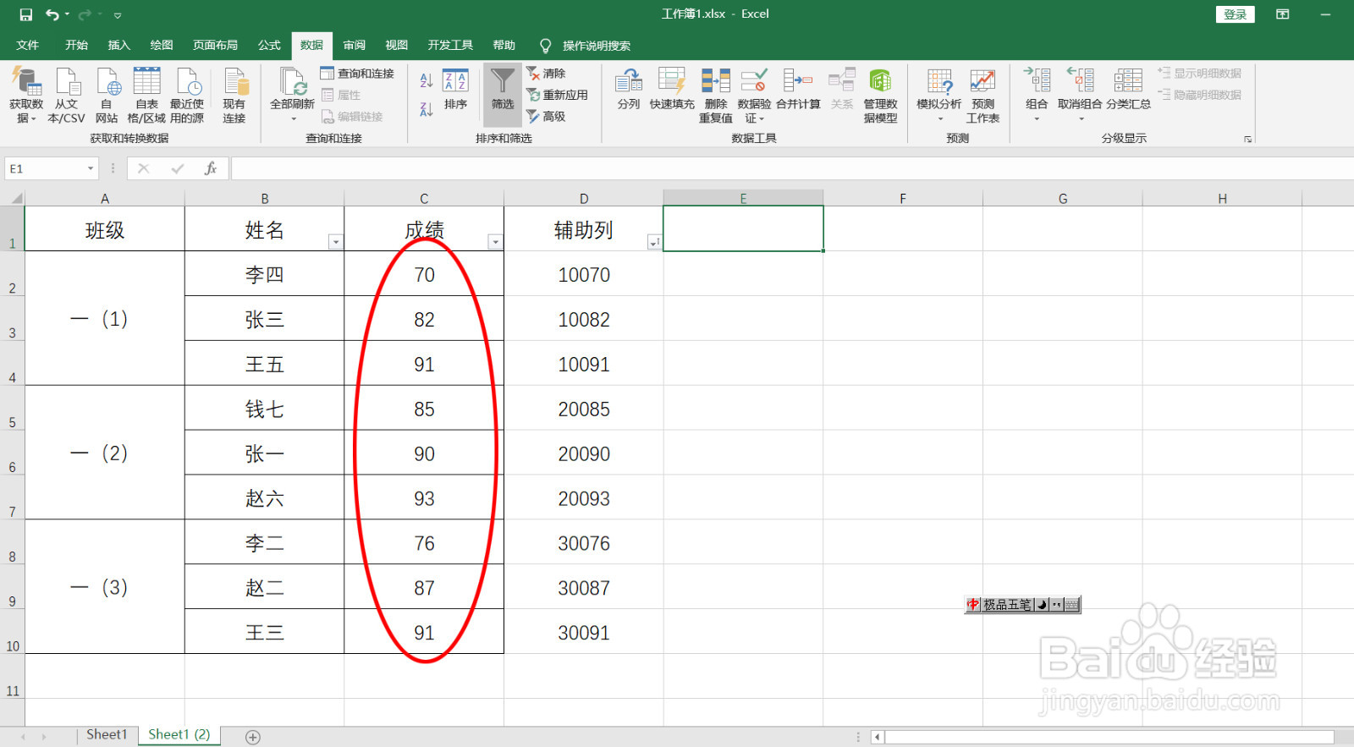Open the File (文件) menu
Screen dimensions: 1354x747
pyautogui.click(x=28, y=45)
